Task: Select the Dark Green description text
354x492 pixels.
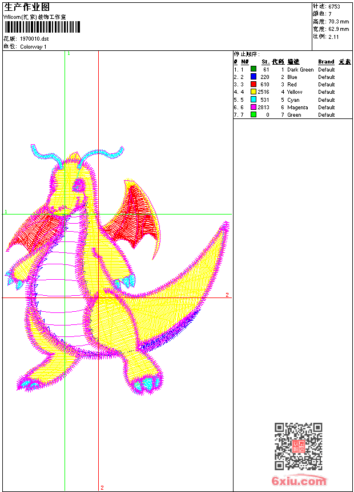Action: coord(300,70)
